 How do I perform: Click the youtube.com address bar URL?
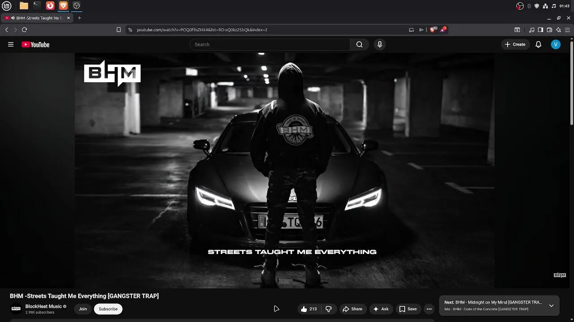(x=202, y=30)
